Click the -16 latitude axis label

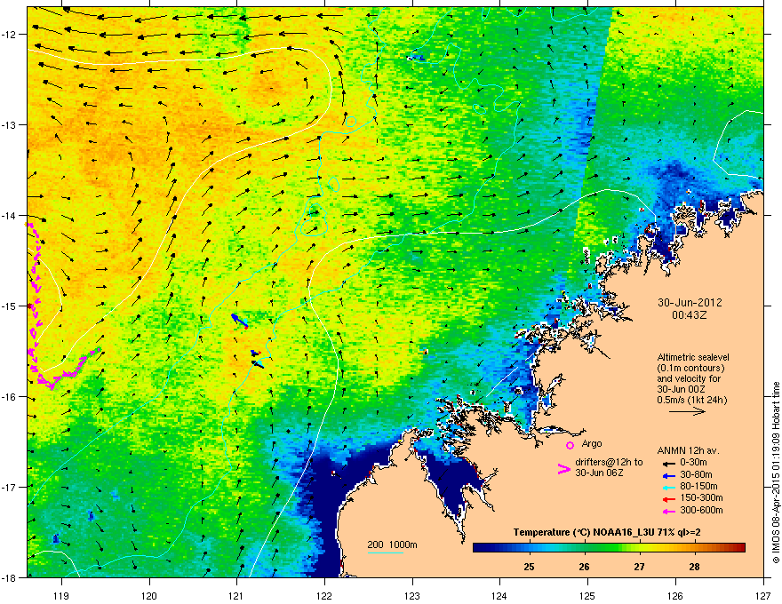coord(9,397)
